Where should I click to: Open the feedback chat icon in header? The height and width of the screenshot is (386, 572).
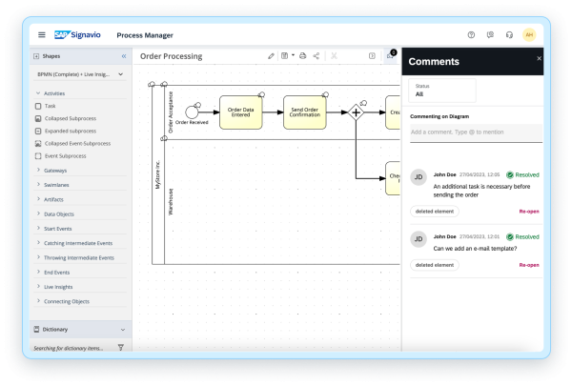tap(490, 35)
